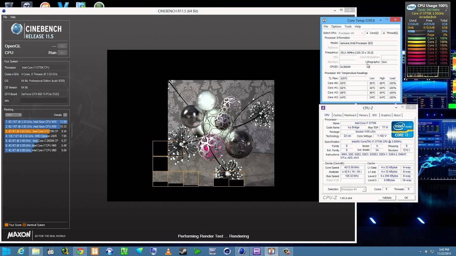
Task: Click the Info field in Your System
Action: (43, 101)
